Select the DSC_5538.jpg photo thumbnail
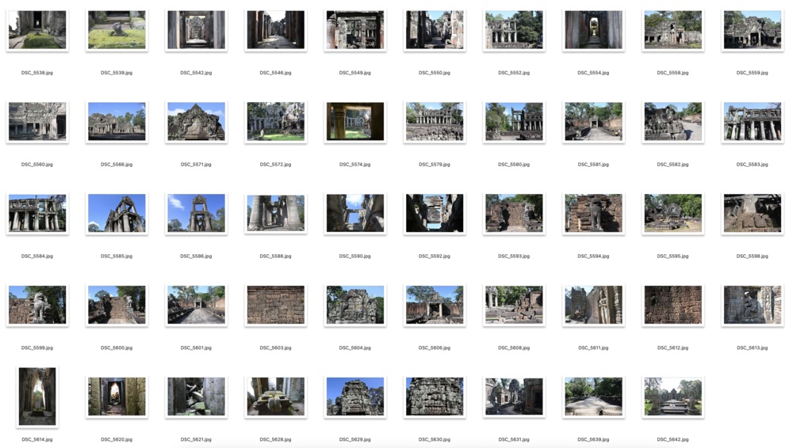812x448 pixels. pos(37,30)
